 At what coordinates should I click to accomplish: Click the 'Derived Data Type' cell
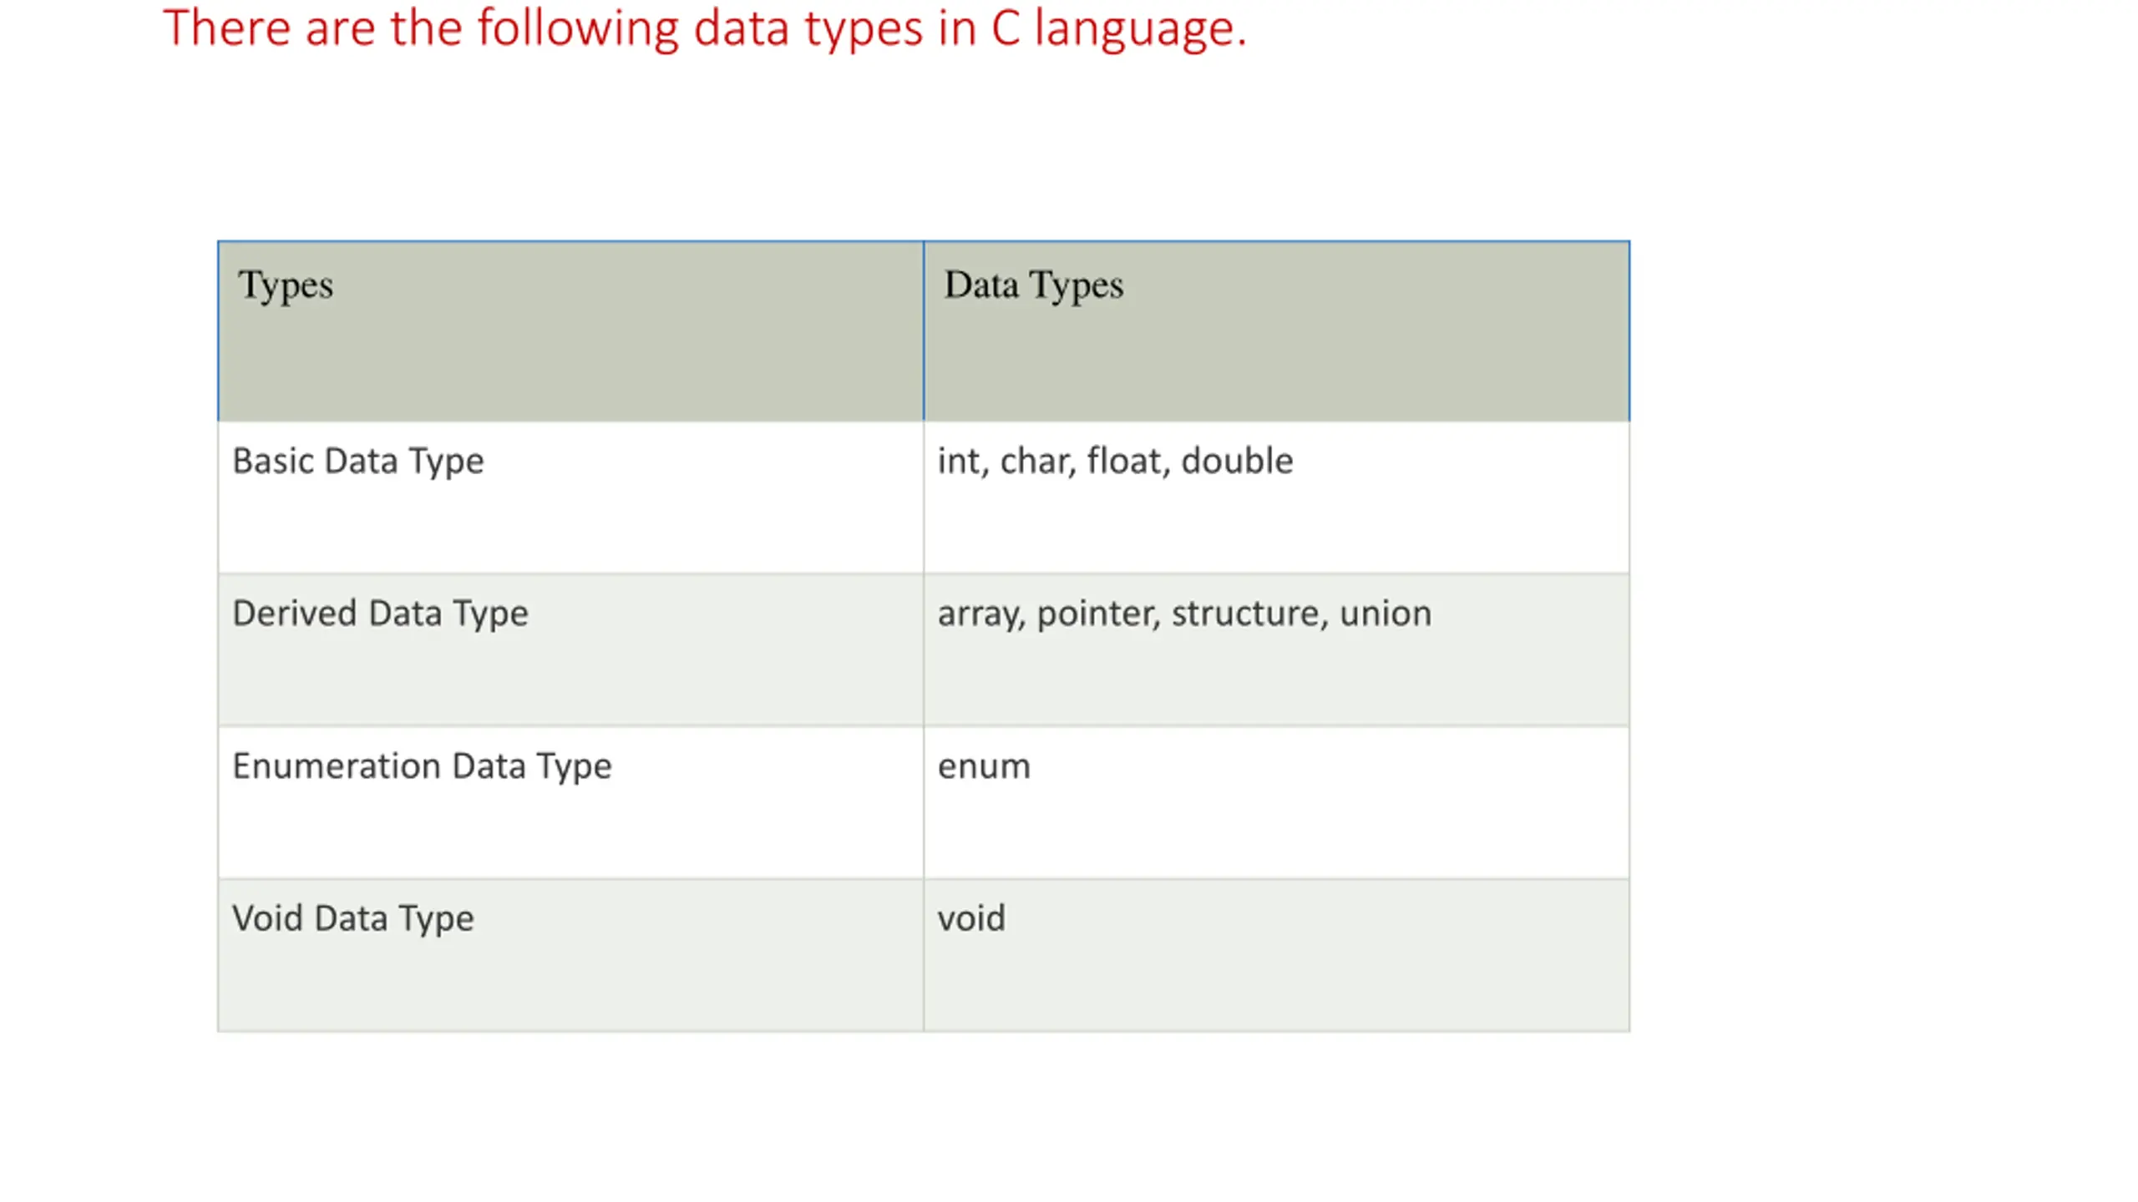tap(570, 649)
